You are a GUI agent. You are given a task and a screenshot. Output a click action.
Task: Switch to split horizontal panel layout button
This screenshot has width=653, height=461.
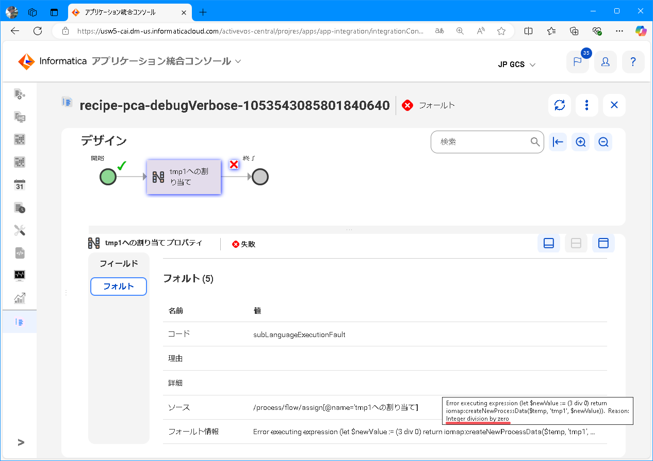576,243
